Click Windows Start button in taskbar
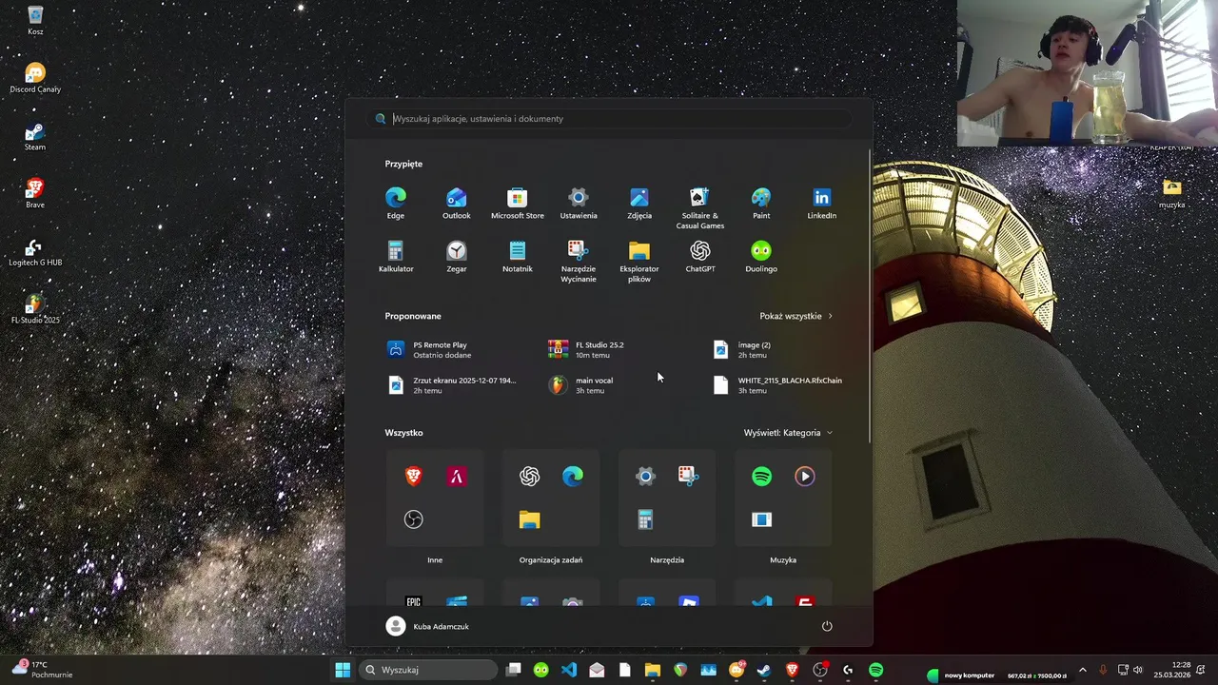 [x=343, y=670]
